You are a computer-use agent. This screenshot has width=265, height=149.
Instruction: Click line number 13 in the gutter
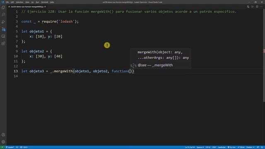pyautogui.click(x=16, y=71)
